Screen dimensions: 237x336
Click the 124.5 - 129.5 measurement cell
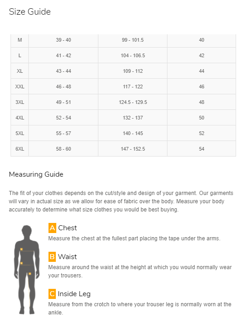tap(133, 102)
